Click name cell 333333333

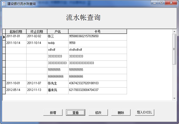coord(58,57)
